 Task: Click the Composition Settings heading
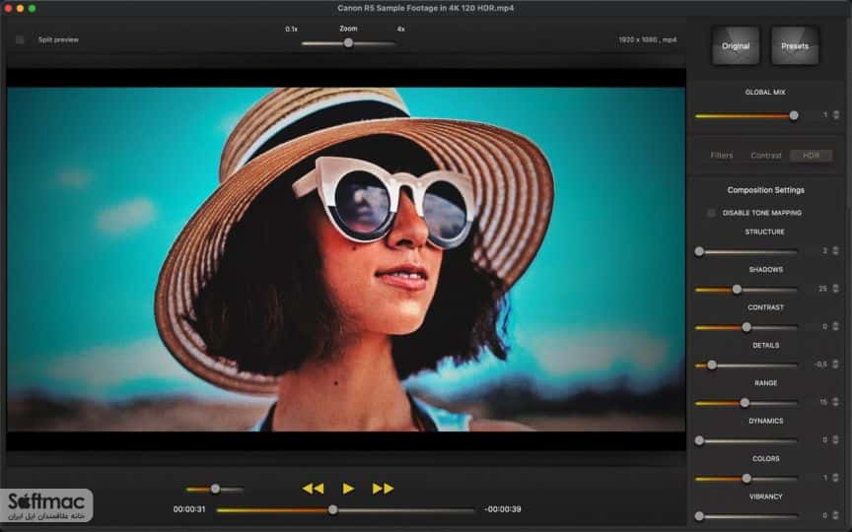pyautogui.click(x=765, y=190)
